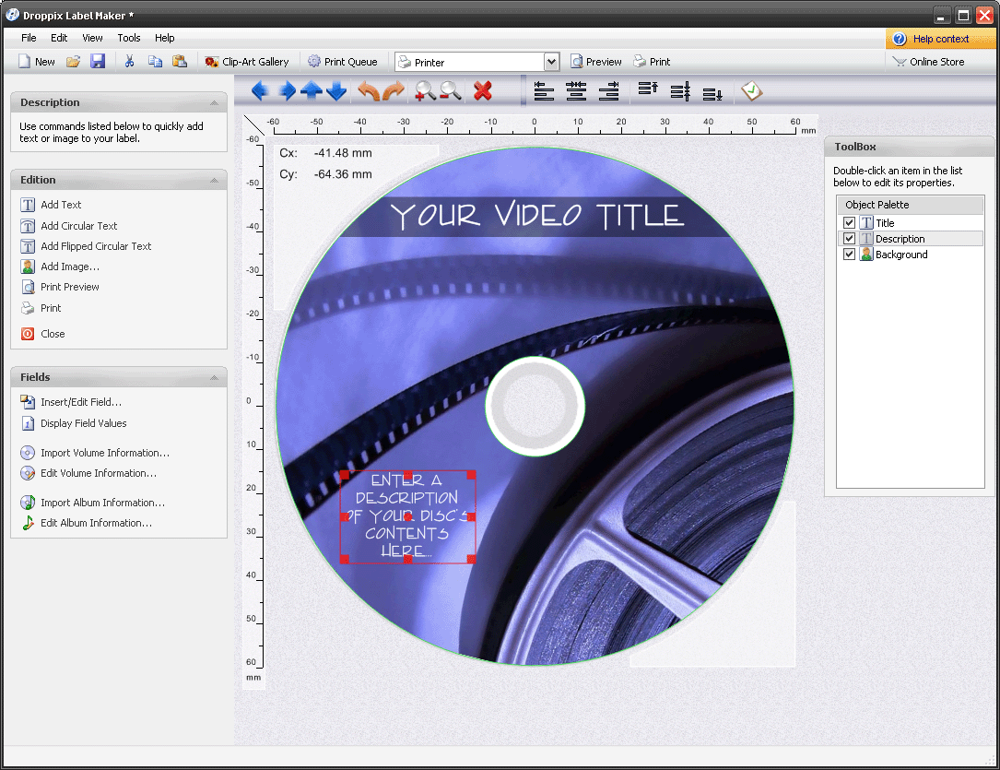
Task: Click Import Volume Information
Action: 95,453
